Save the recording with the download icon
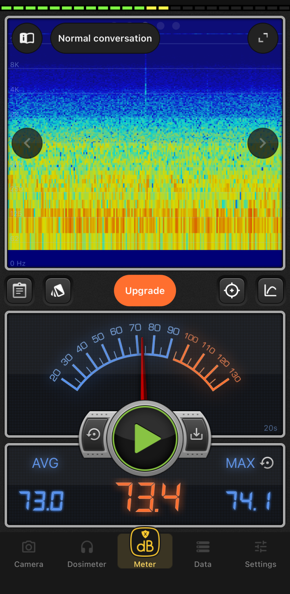Image resolution: width=290 pixels, height=594 pixels. [x=196, y=434]
